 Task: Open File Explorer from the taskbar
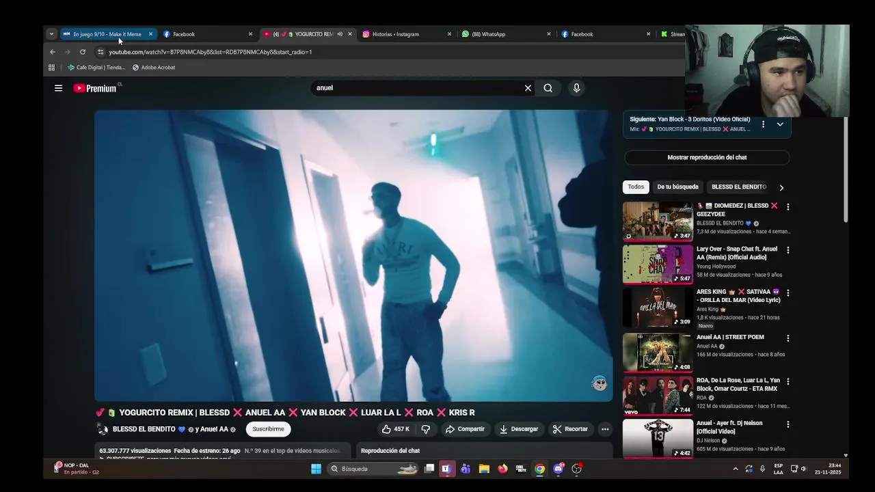coord(484,469)
